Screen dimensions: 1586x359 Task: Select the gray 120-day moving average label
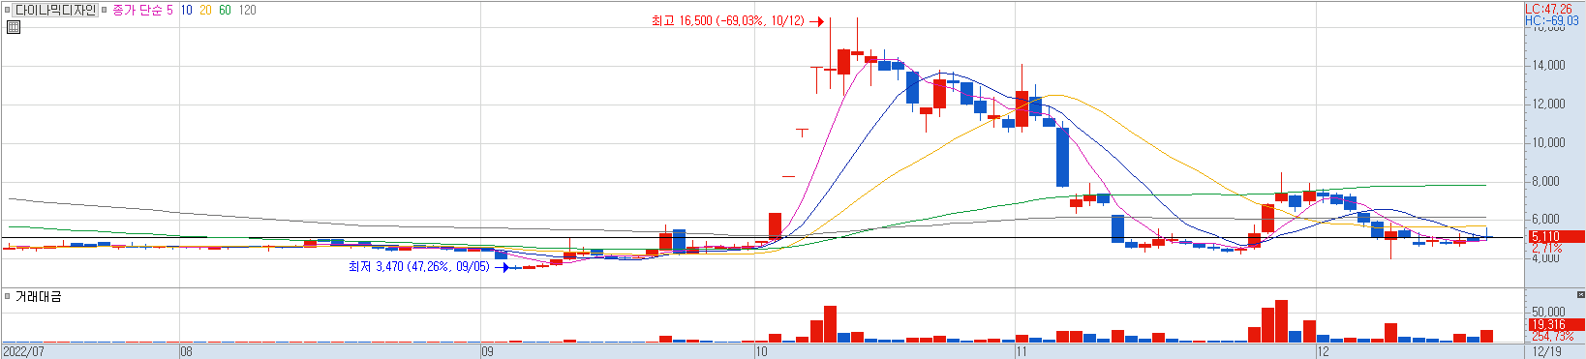coord(247,10)
